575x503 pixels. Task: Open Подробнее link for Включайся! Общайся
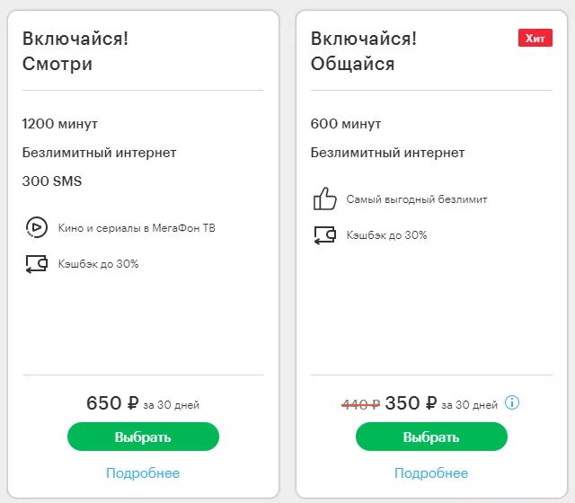pos(431,473)
